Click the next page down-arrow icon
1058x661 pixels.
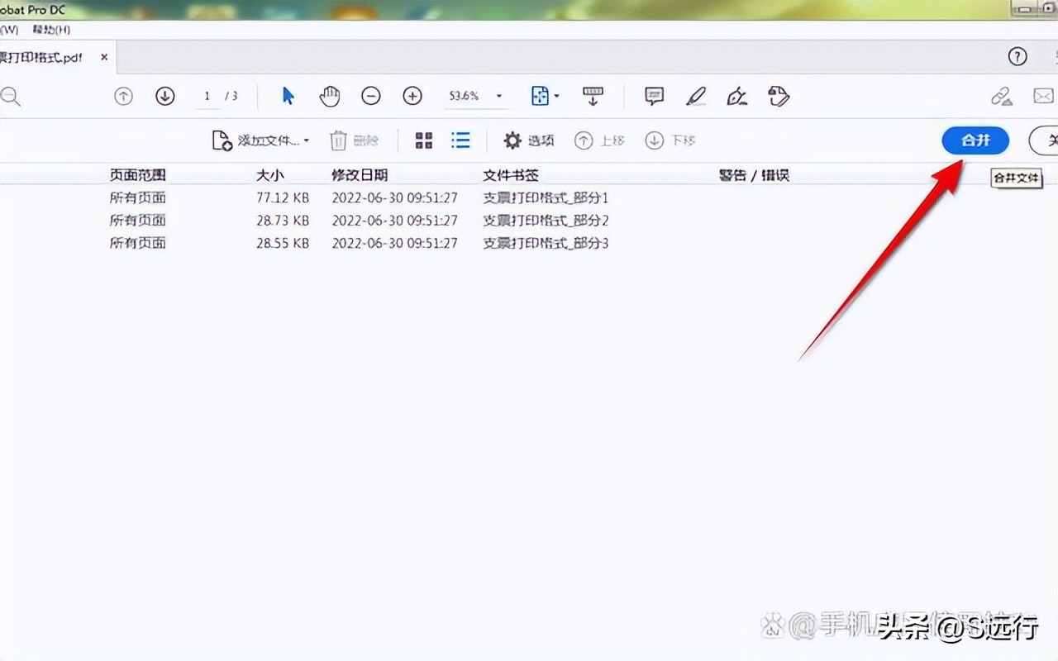(x=165, y=97)
